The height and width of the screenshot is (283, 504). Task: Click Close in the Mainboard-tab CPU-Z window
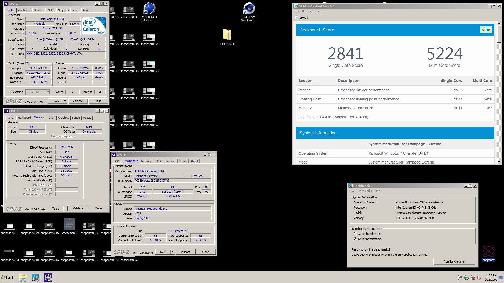point(206,252)
